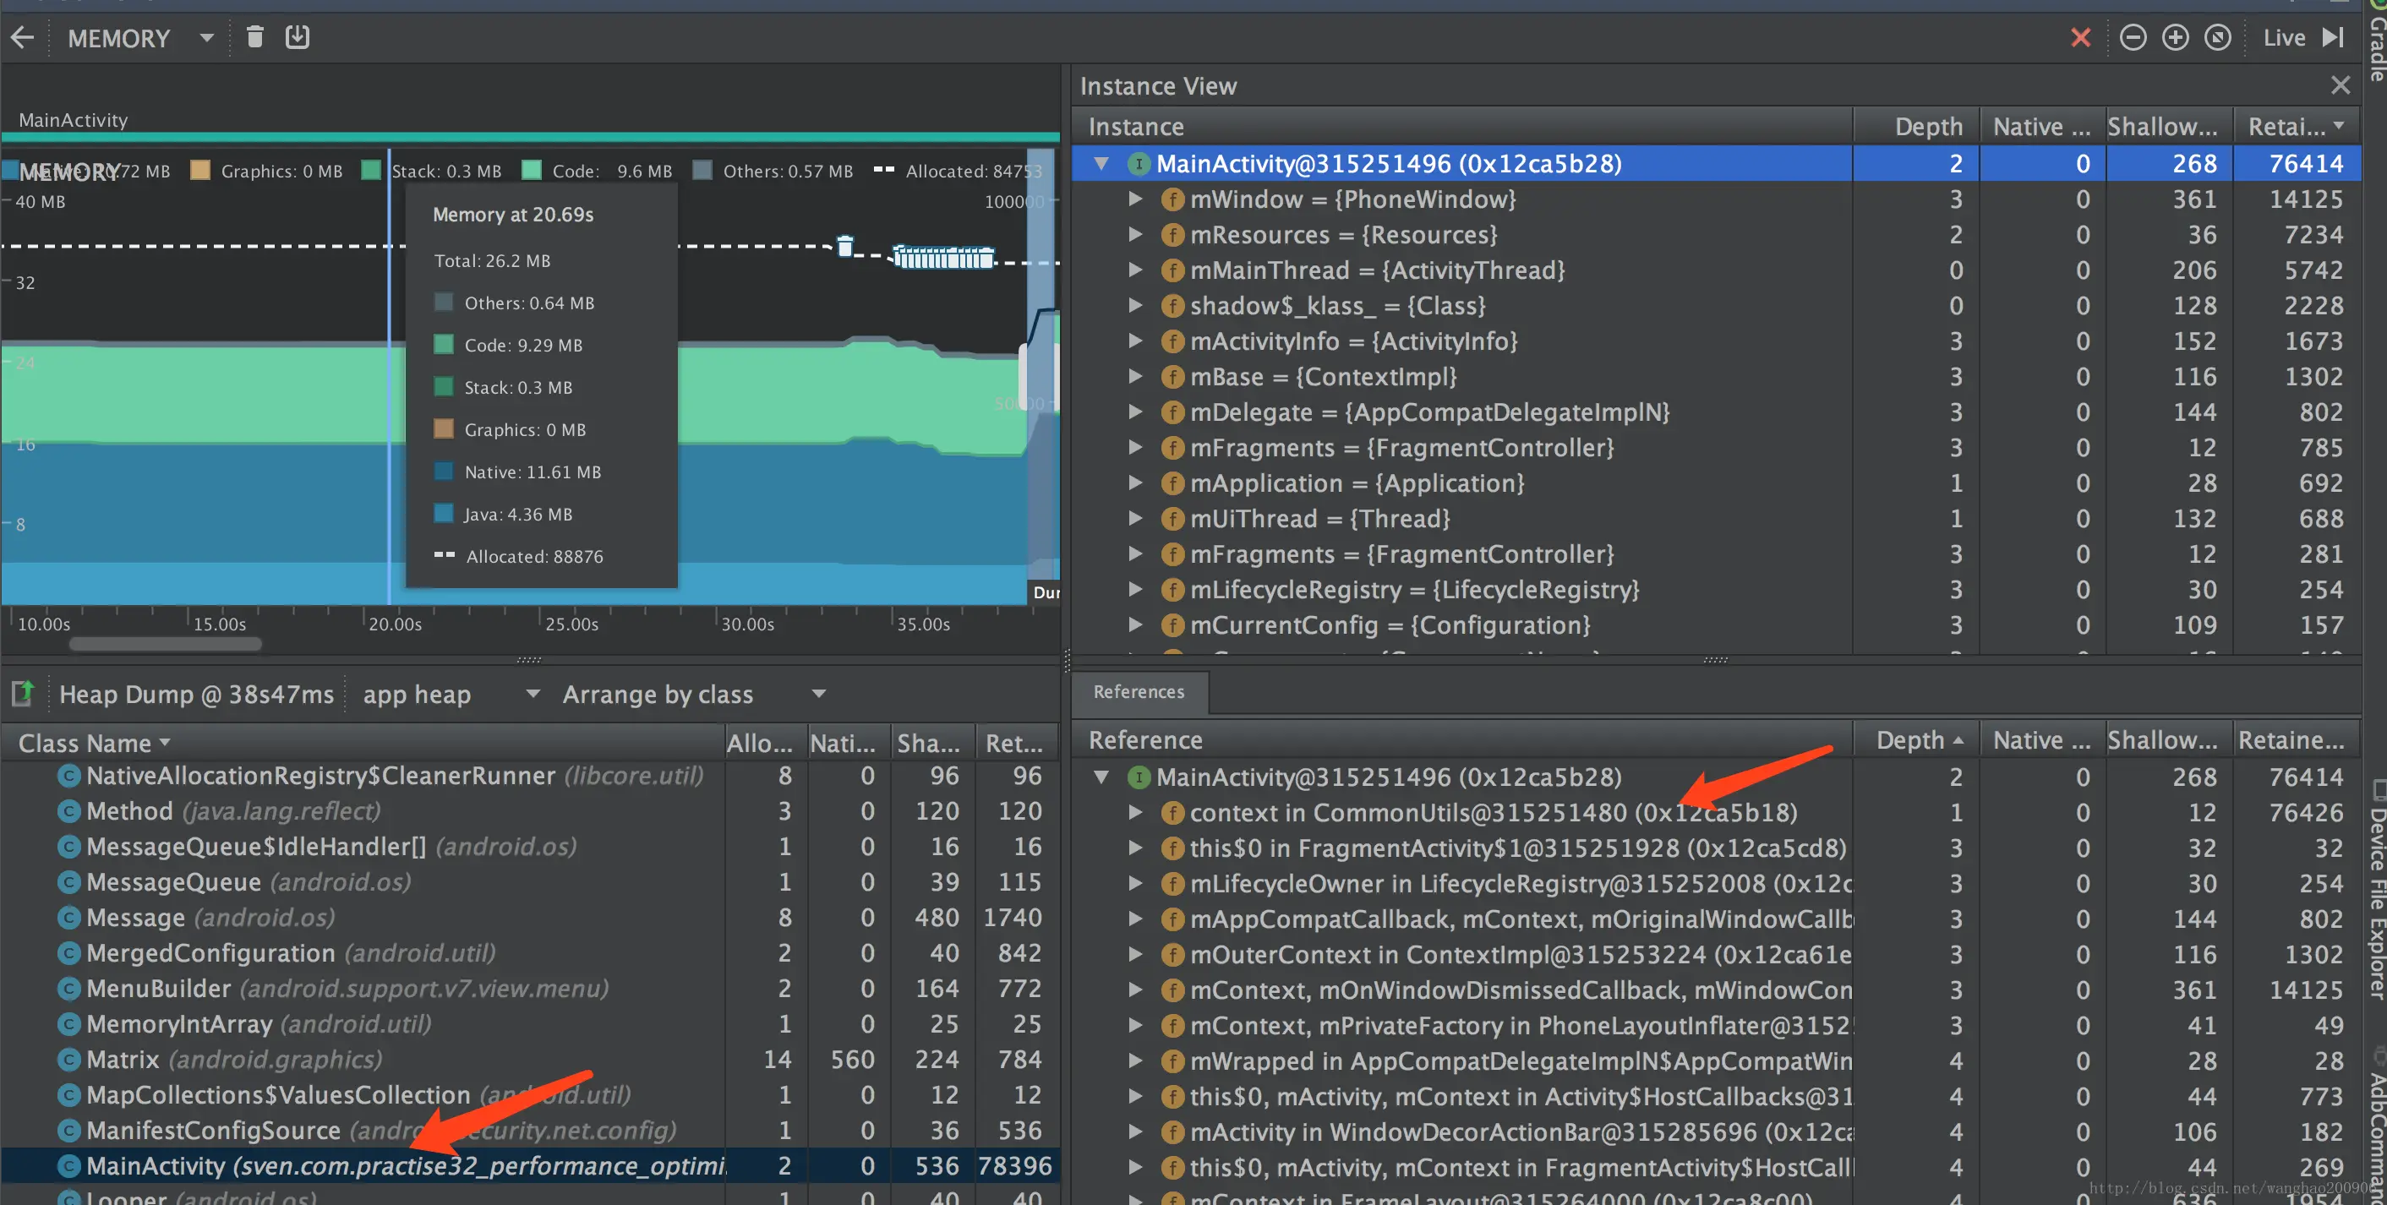Viewport: 2387px width, 1205px height.
Task: Click MergedConfiguration class row
Action: pyautogui.click(x=530, y=952)
